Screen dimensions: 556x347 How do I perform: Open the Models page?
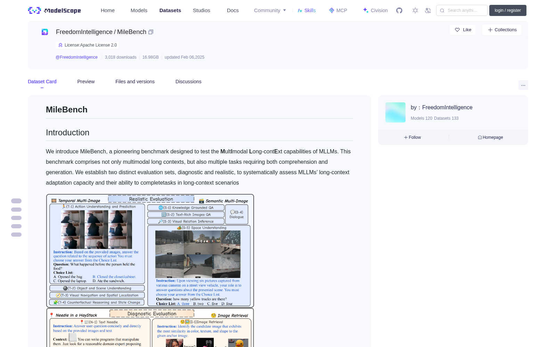coord(139,10)
